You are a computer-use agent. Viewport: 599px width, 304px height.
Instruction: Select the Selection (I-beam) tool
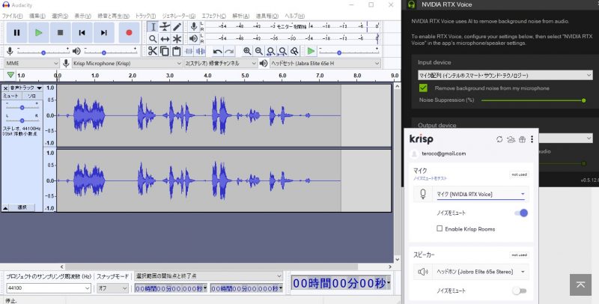coord(153,27)
